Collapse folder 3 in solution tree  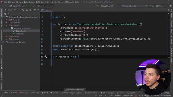pos(6,25)
